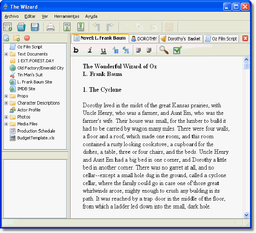Click the import down-arrow toolbar icon

[67, 27]
